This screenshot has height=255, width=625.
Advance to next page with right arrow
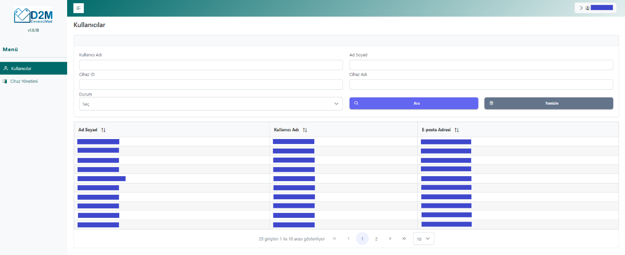[x=390, y=239]
